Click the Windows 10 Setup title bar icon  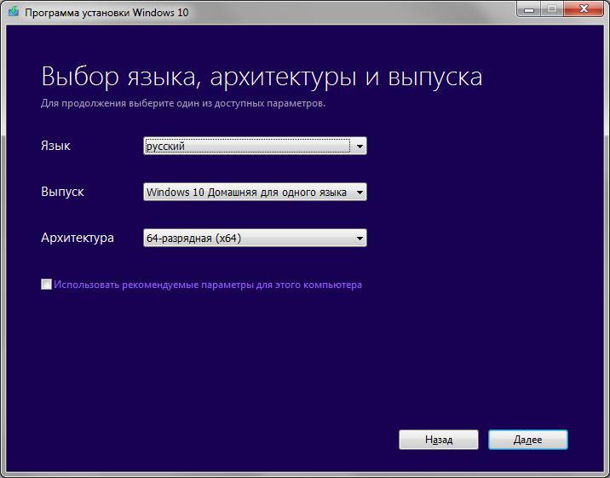(13, 11)
